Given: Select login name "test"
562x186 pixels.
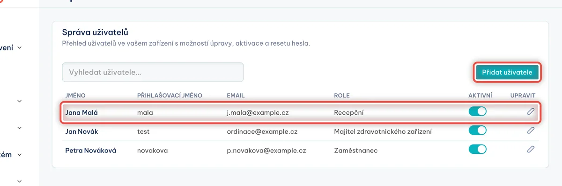Looking at the screenshot, I should coord(143,131).
